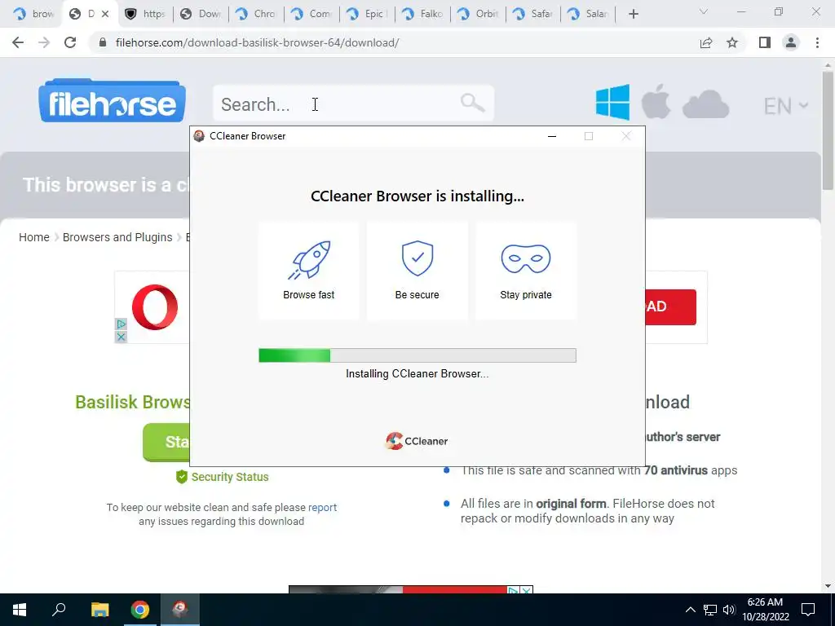The width and height of the screenshot is (835, 626).
Task: Show hidden system tray icons
Action: coord(690,610)
